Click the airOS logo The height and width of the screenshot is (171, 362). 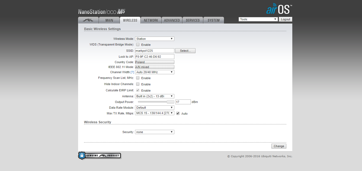point(279,9)
